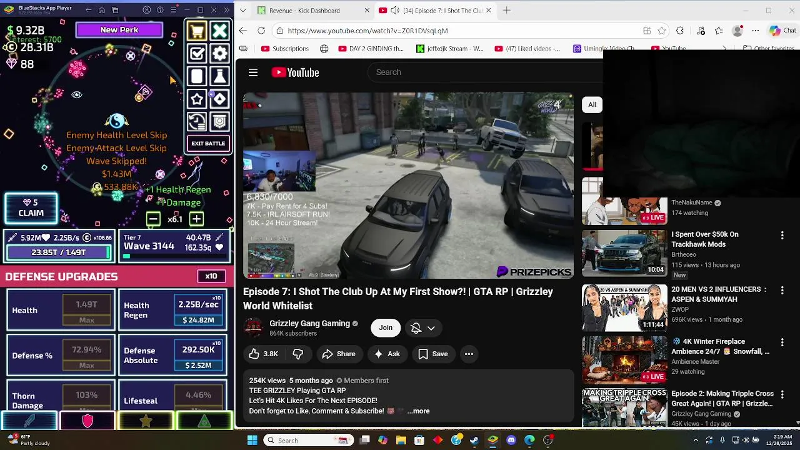Screen dimensions: 800x450
Task: Select the red shield defense upgrades tab
Action: point(87,421)
